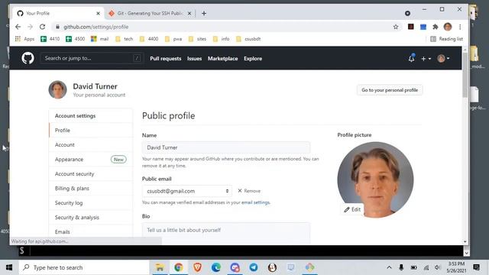Open Explore in the header
Screen dimensions: 489x275
[x=253, y=59]
